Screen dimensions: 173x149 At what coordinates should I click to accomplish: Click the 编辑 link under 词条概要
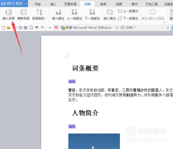[72, 81]
